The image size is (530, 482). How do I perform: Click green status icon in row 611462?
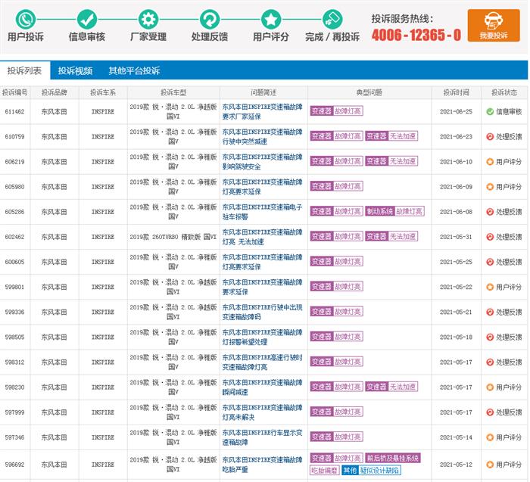490,111
